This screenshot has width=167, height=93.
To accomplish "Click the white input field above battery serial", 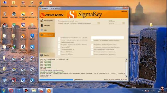I will (x=108, y=38).
